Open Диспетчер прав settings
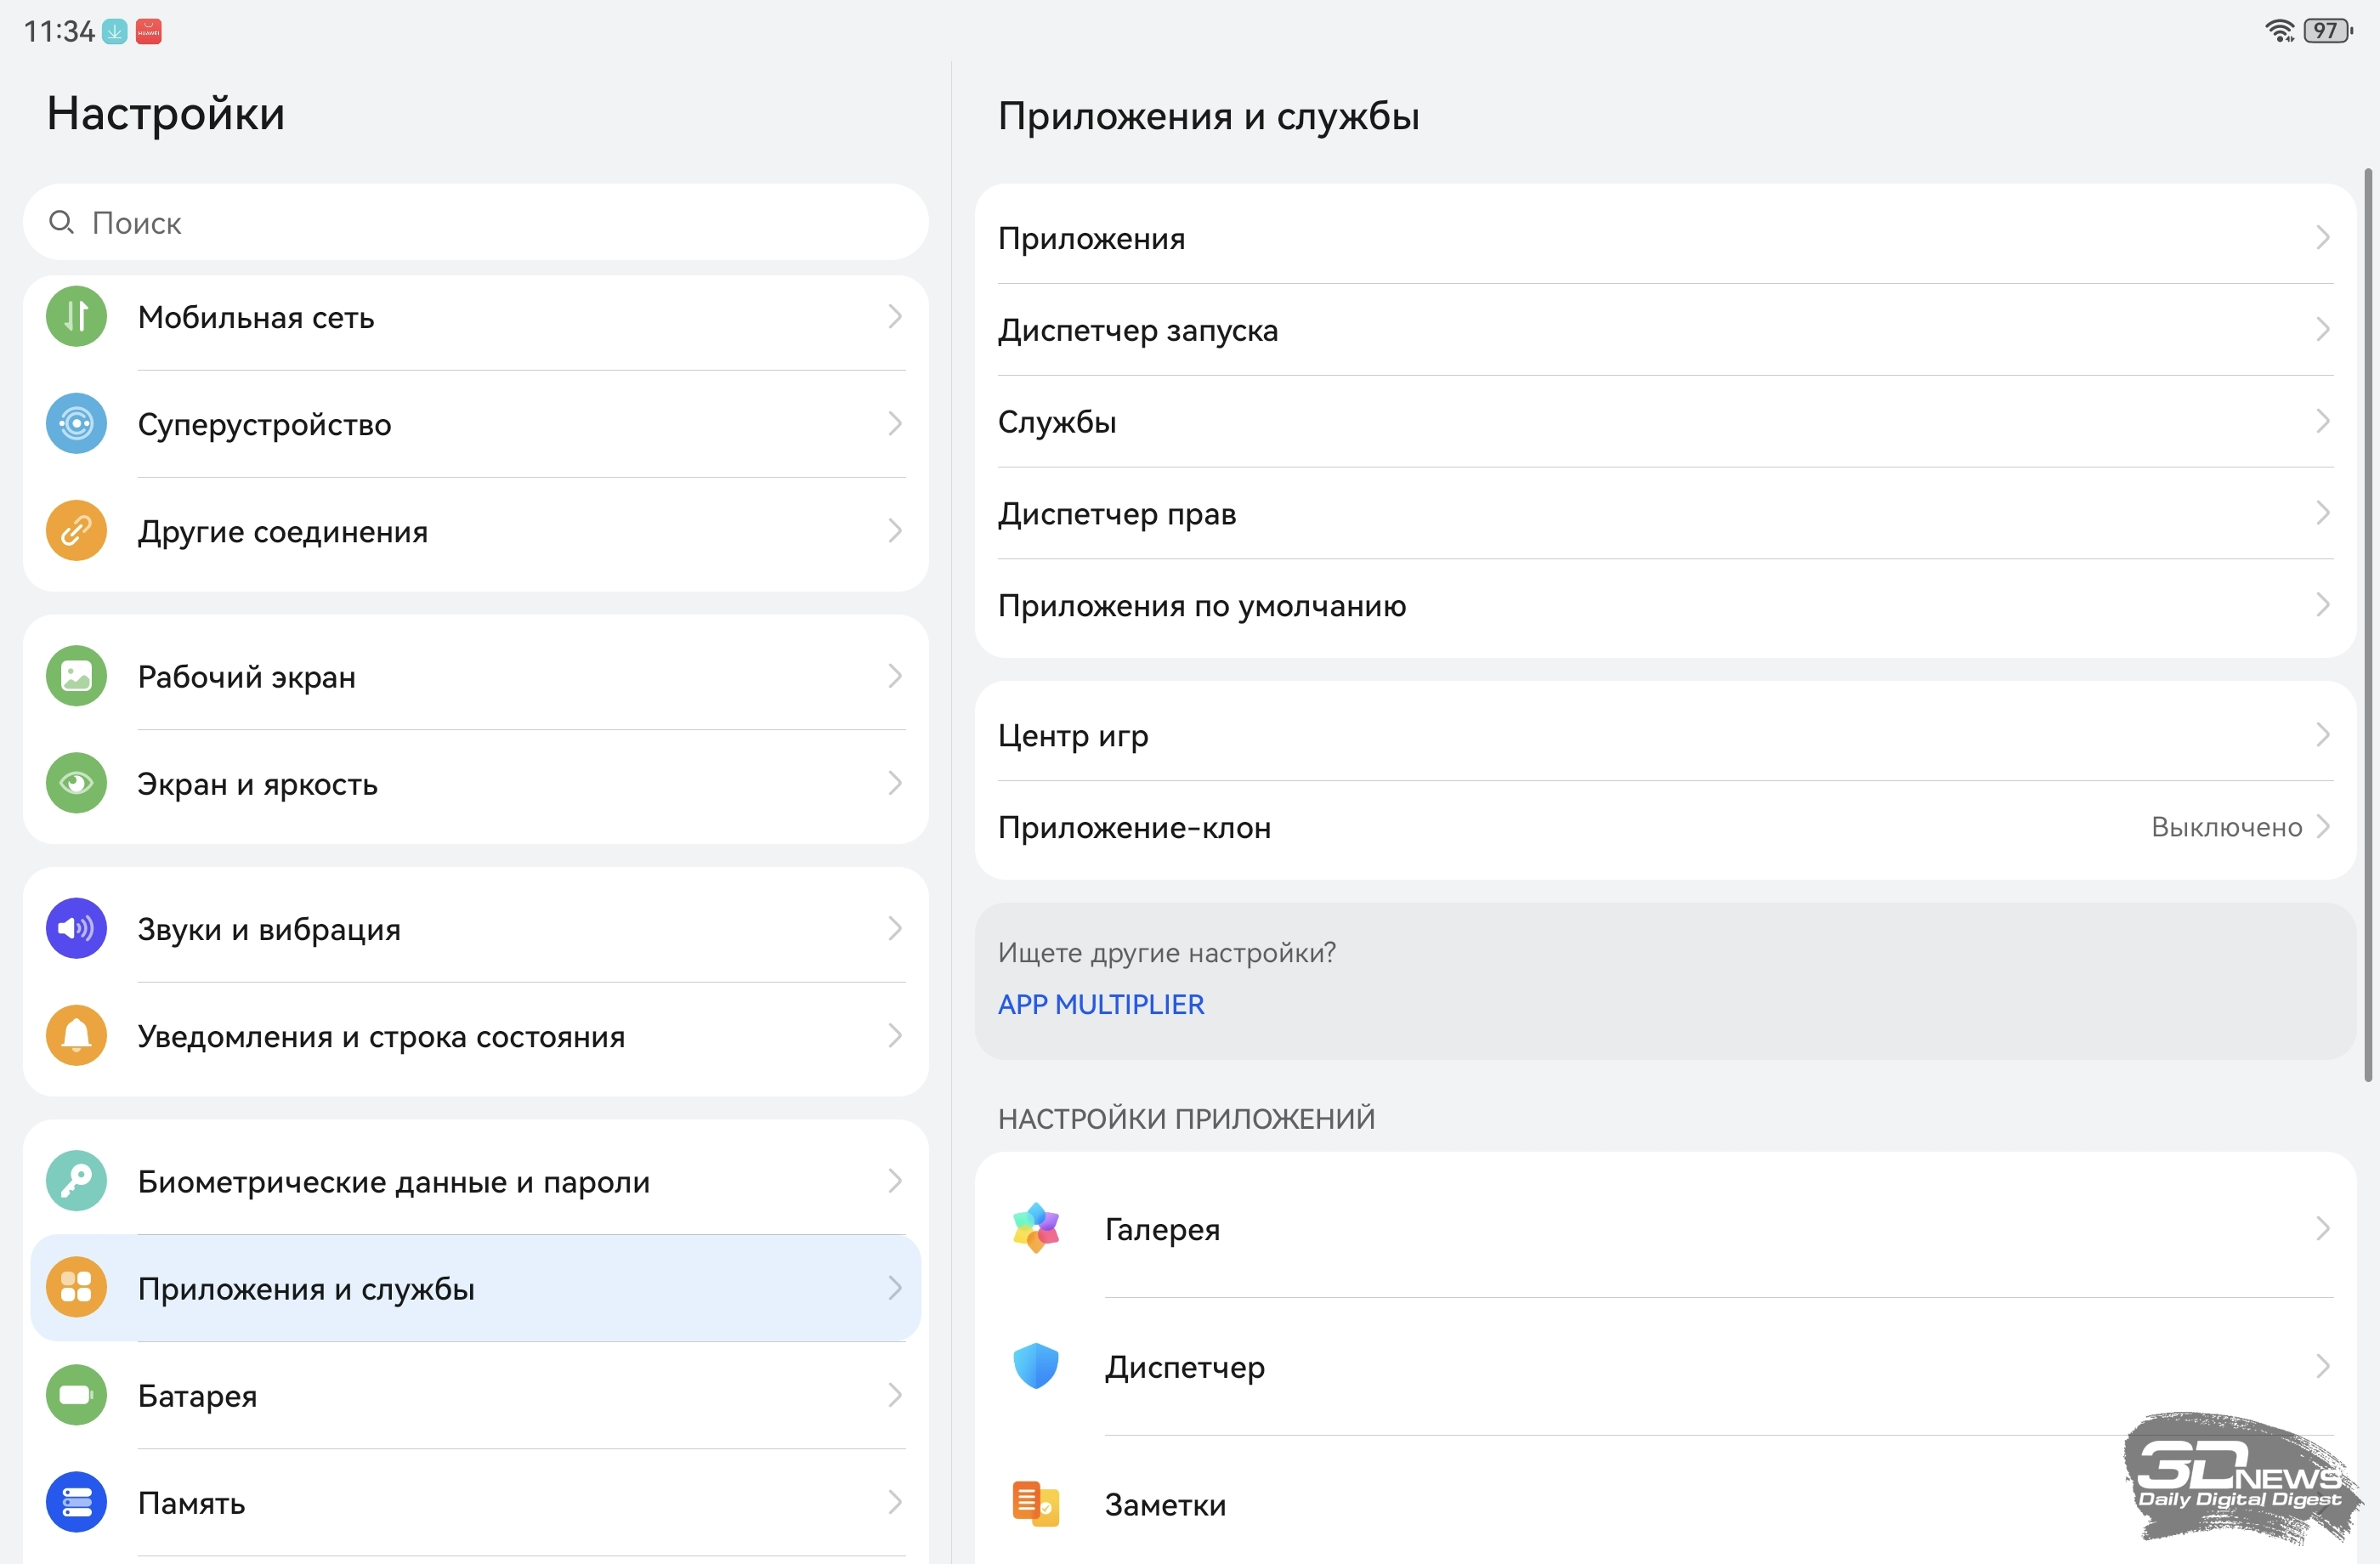Screen dimensions: 2380x1564 (x=1116, y=514)
